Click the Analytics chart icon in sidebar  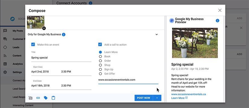tap(5, 64)
